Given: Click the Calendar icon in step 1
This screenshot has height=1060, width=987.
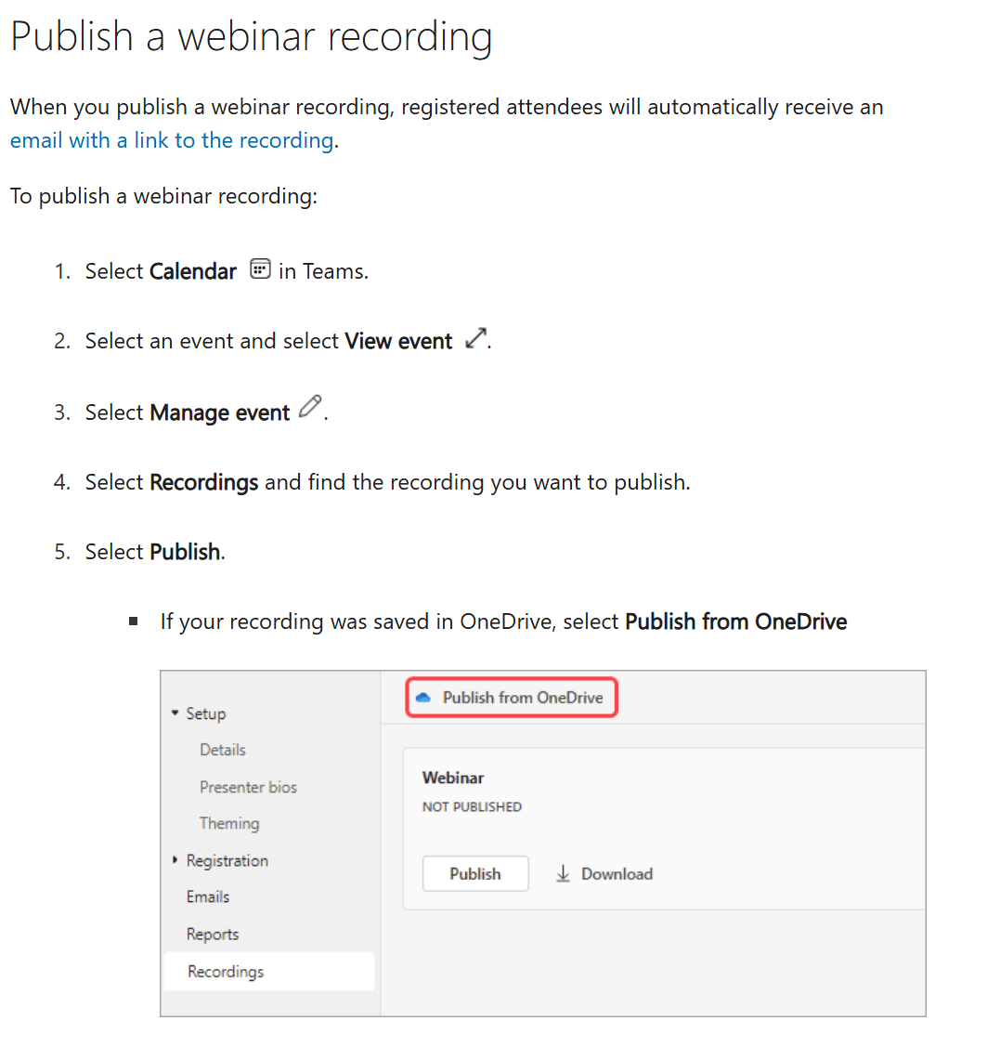Looking at the screenshot, I should coord(260,269).
